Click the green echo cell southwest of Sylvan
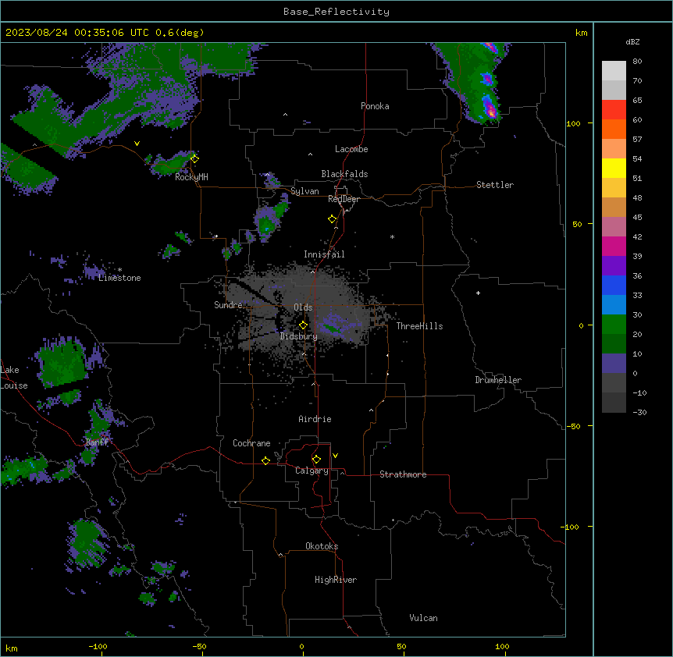673x657 pixels. 267,223
